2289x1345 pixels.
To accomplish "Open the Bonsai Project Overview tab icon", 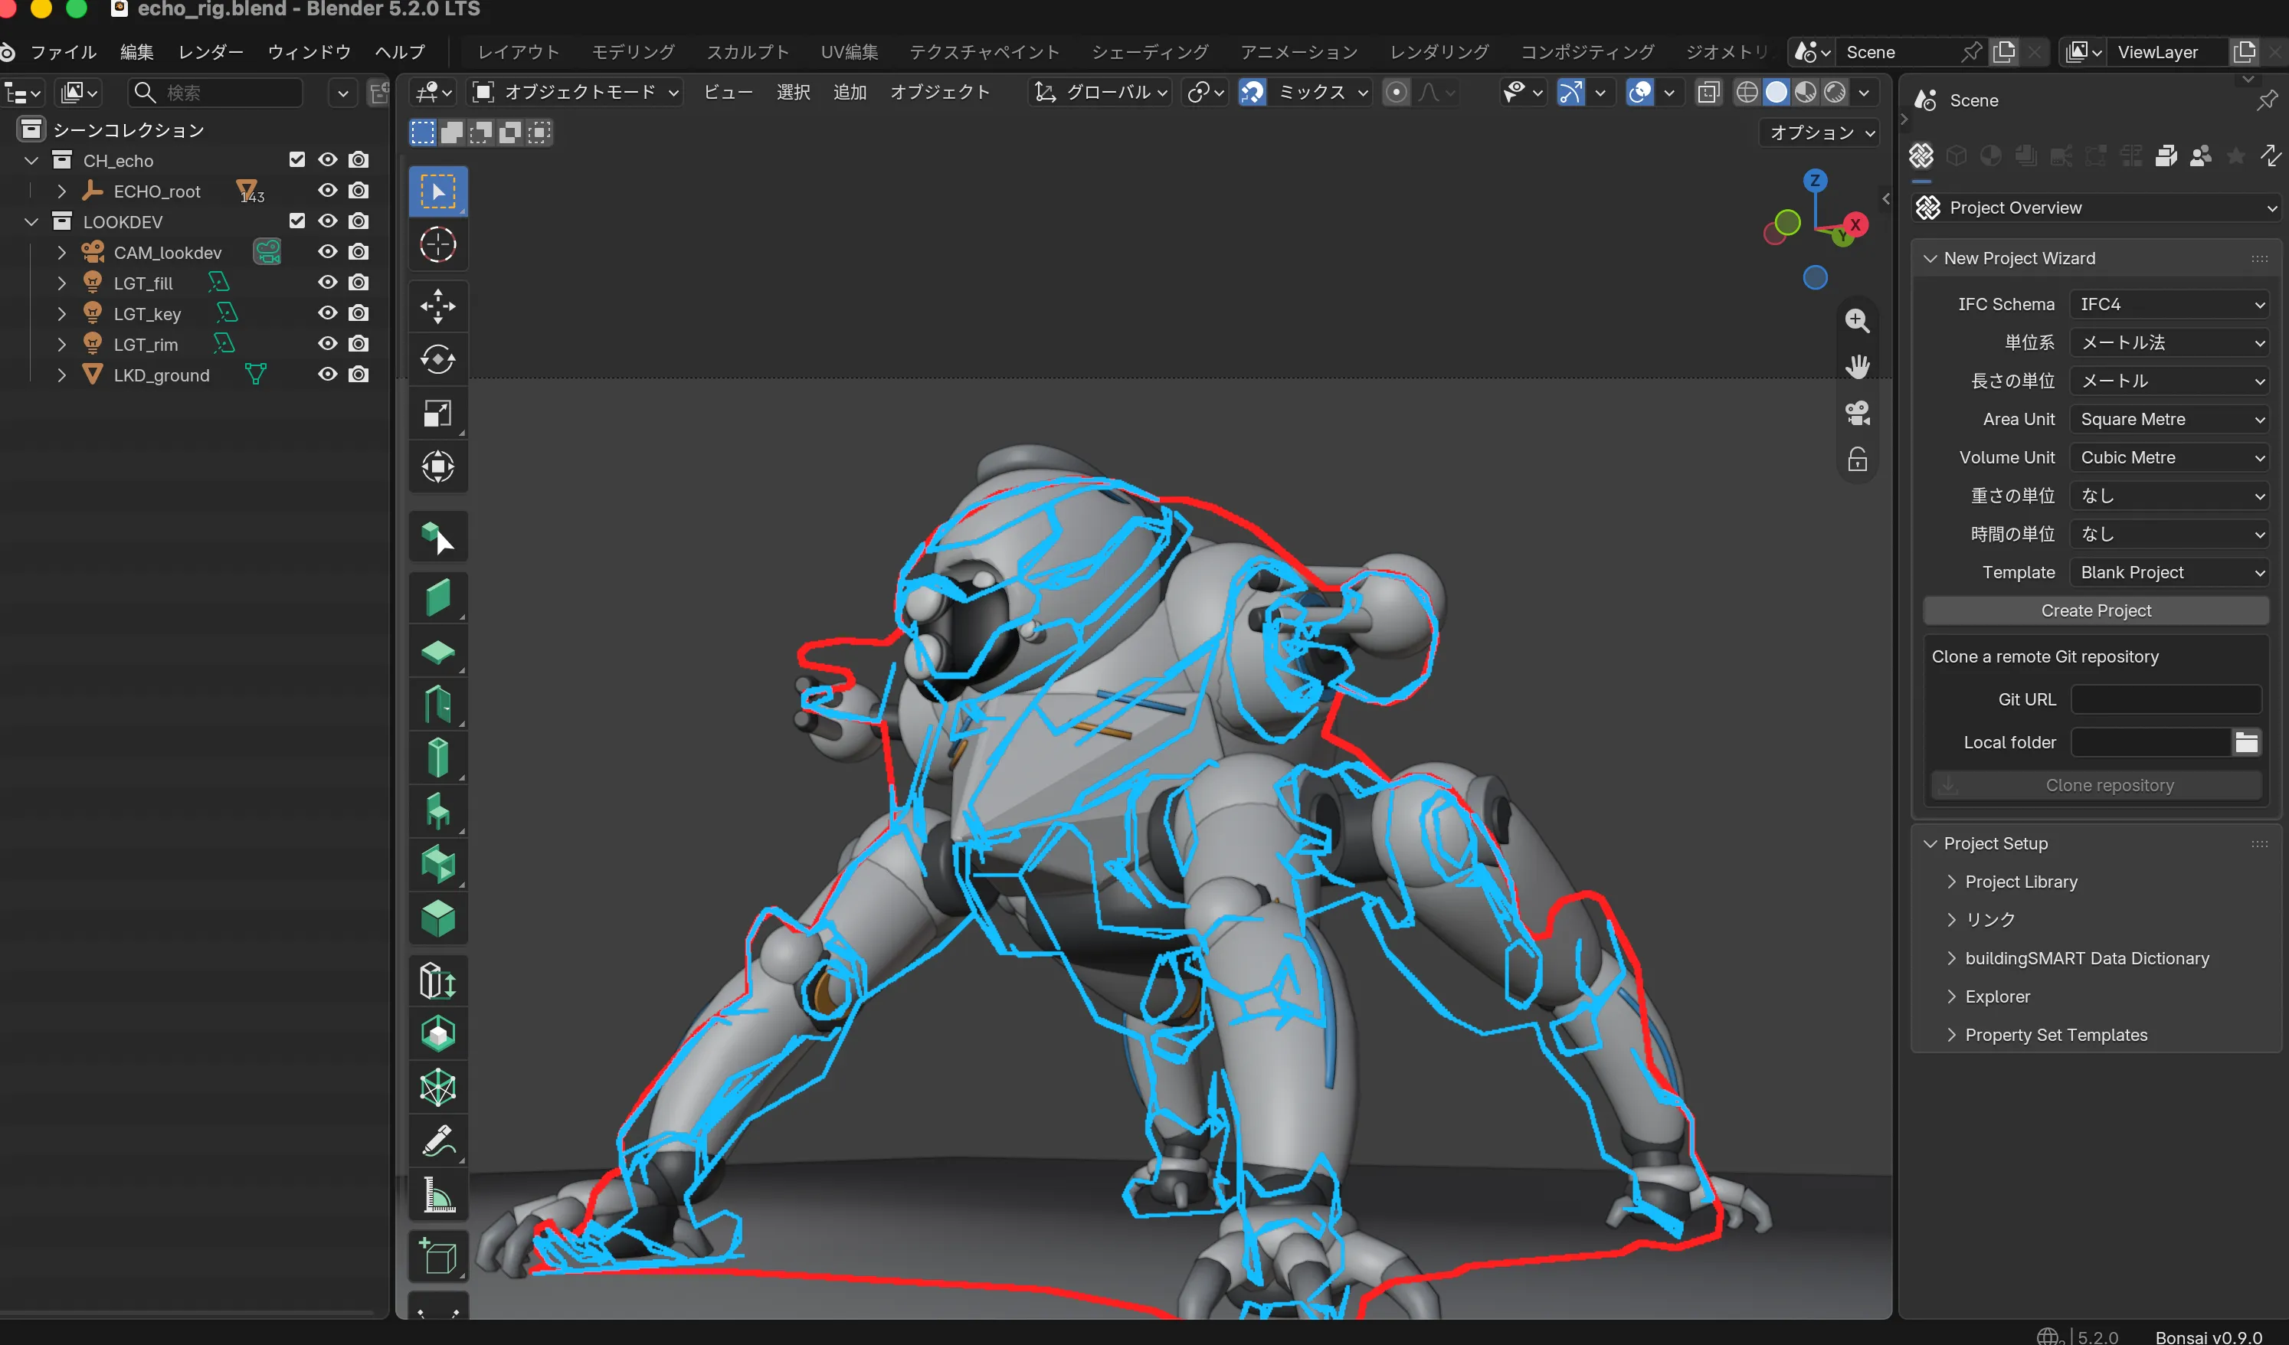I will tap(1921, 156).
